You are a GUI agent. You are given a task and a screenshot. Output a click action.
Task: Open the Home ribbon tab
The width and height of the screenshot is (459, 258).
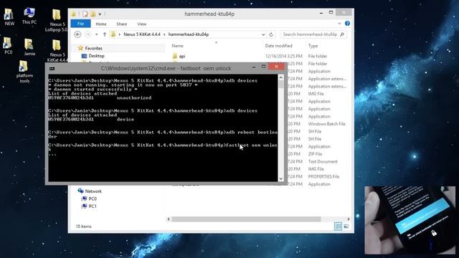101,24
